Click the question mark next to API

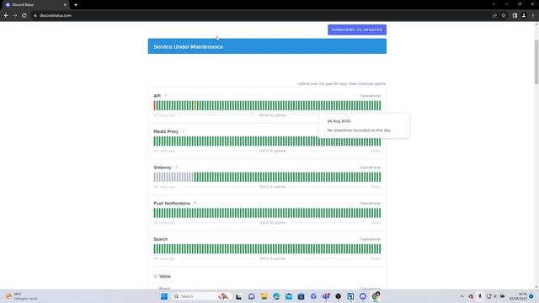pos(166,96)
